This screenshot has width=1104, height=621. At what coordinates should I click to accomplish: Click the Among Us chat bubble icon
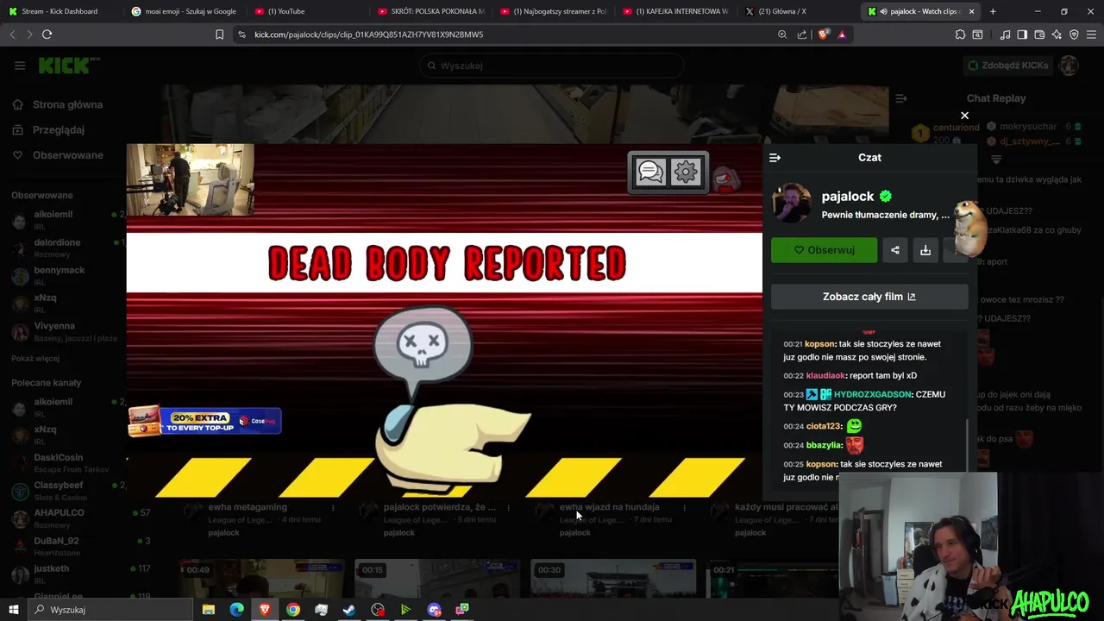[650, 172]
